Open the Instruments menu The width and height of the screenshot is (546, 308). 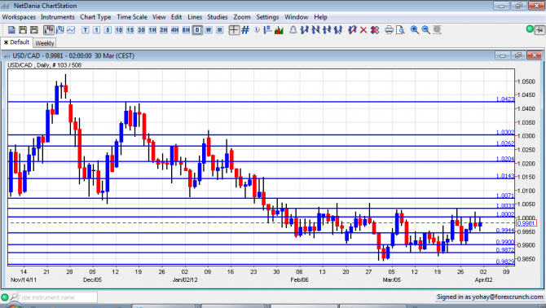point(58,17)
